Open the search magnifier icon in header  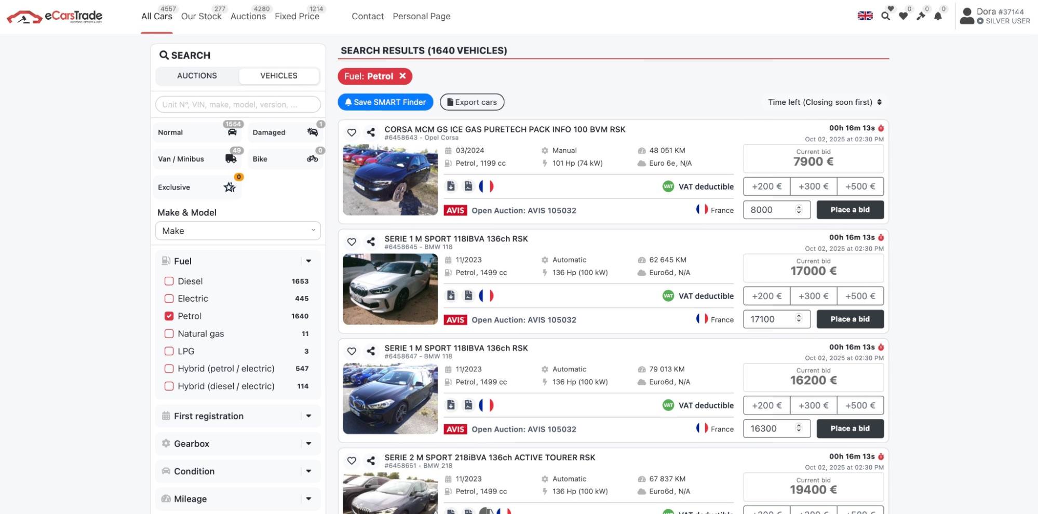[885, 16]
